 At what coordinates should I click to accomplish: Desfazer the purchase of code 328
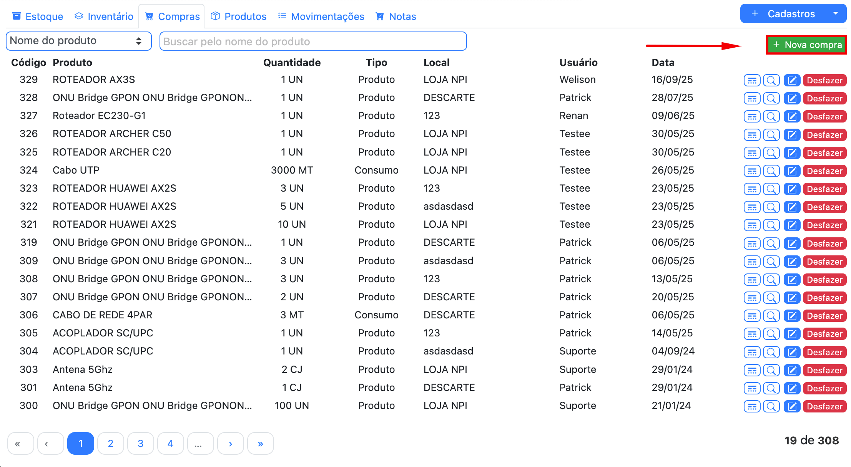(x=824, y=98)
